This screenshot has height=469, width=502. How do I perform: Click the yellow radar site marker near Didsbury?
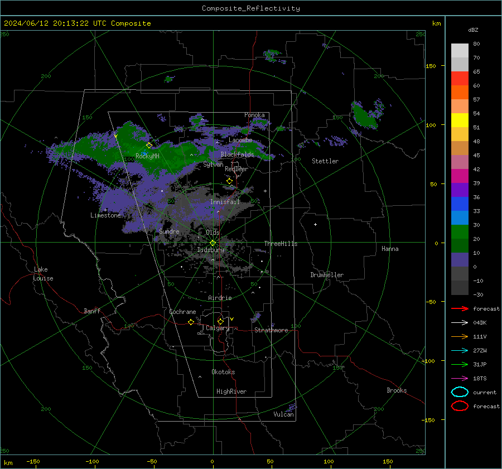coord(213,243)
